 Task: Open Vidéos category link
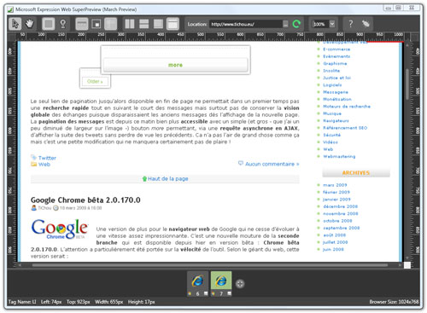(x=330, y=142)
